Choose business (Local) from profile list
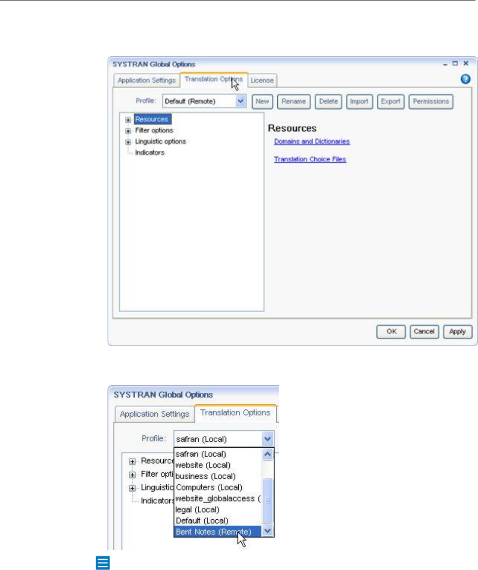The height and width of the screenshot is (570, 478). coord(218,476)
